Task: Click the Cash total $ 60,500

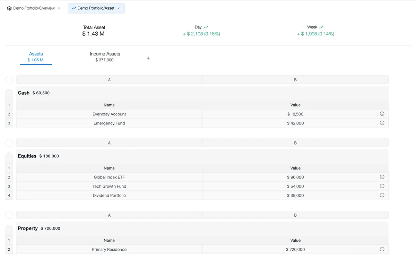Action: [x=41, y=93]
